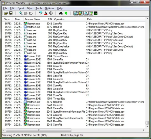This screenshot has height=139, width=151.
Task: Toggle Show Process and Thread Activity
Action: click(91, 13)
